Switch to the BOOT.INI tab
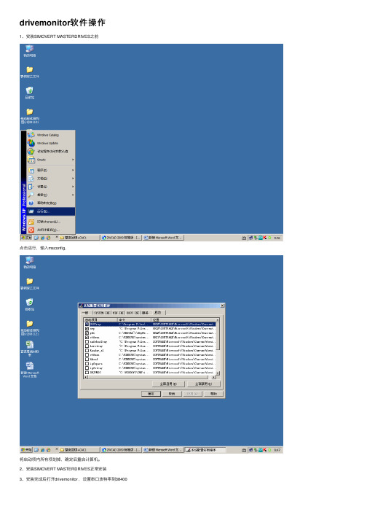 [x=133, y=313]
